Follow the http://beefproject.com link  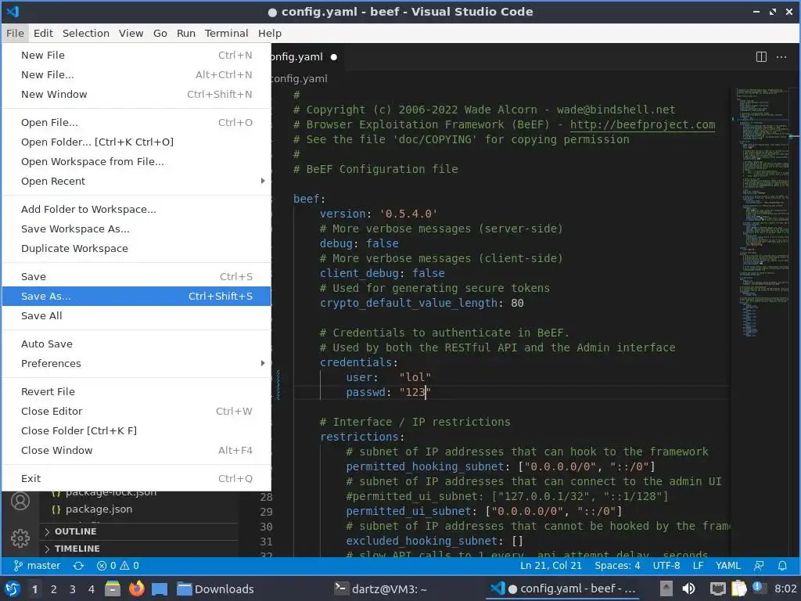pos(642,124)
